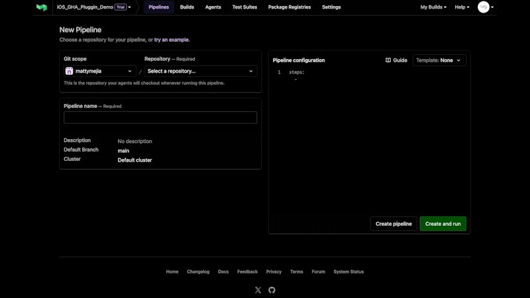Open the Guide book icon link
Image resolution: width=530 pixels, height=298 pixels.
[396, 60]
